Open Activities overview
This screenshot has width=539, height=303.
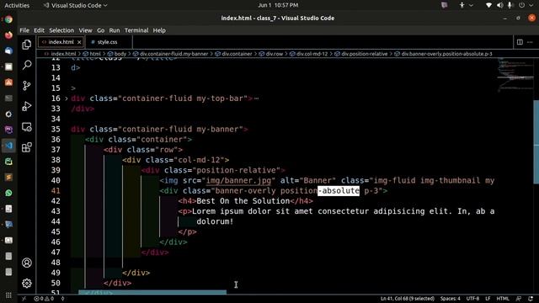point(17,5)
